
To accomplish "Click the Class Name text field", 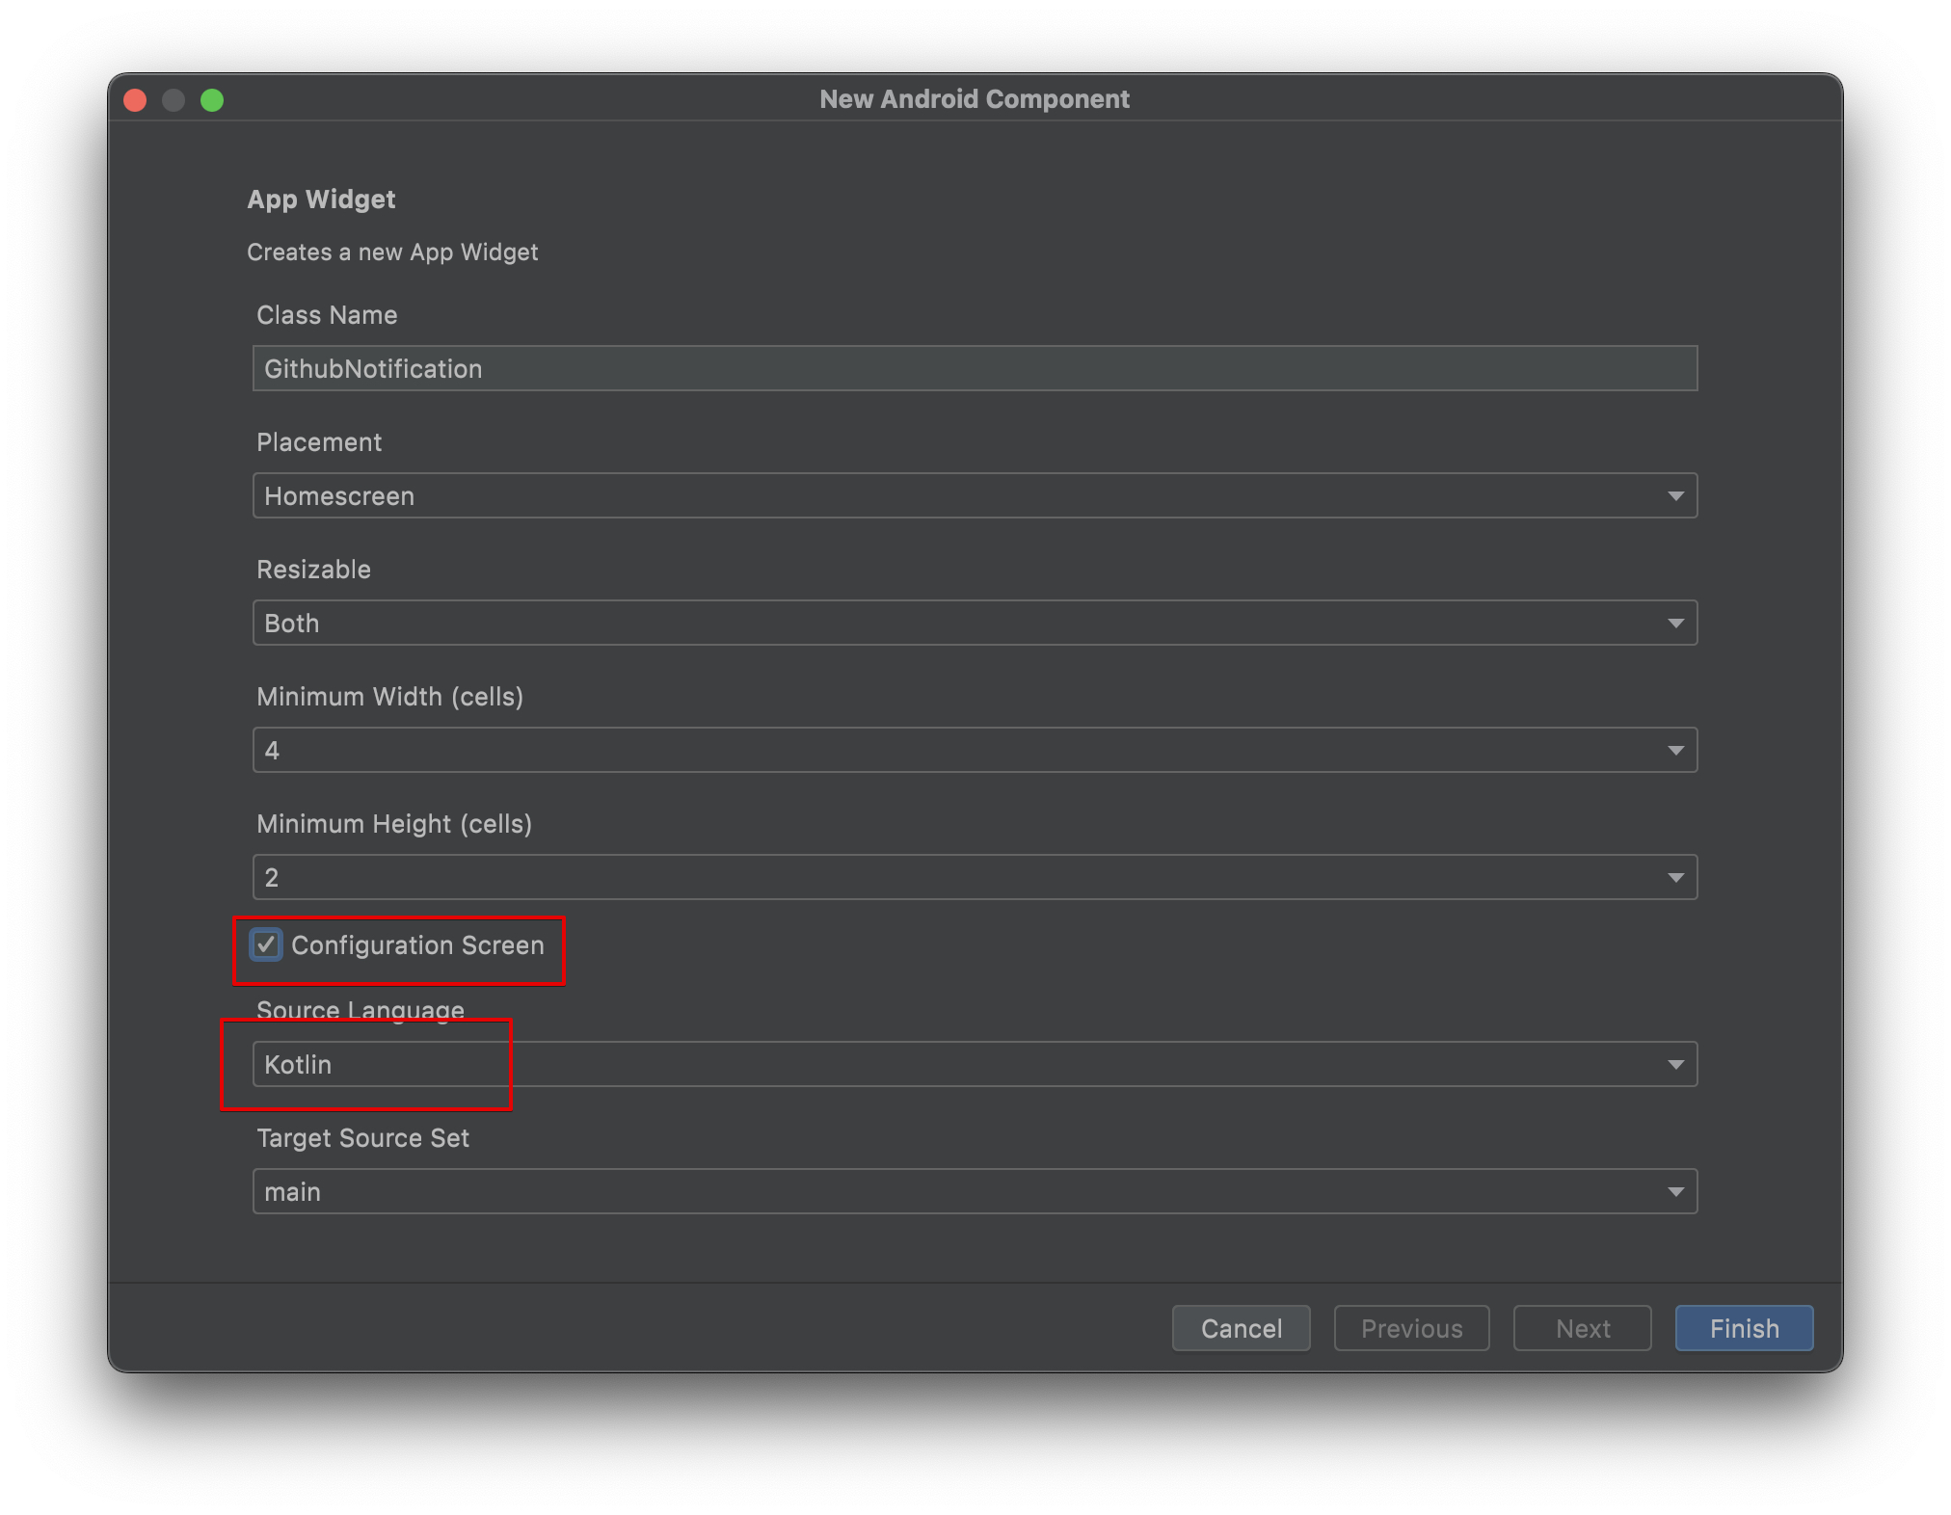I will coord(974,368).
